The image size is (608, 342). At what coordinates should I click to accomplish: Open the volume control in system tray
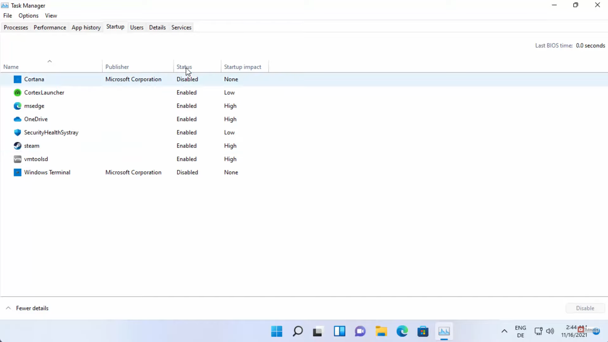(550, 331)
